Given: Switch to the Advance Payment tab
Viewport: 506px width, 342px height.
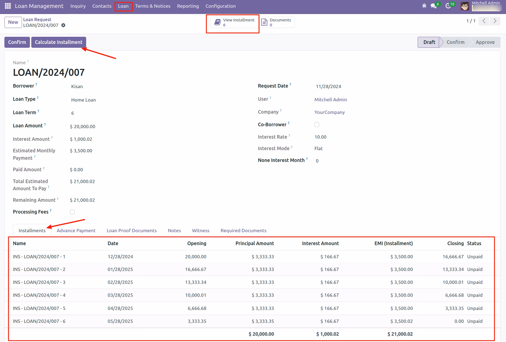Looking at the screenshot, I should 76,231.
